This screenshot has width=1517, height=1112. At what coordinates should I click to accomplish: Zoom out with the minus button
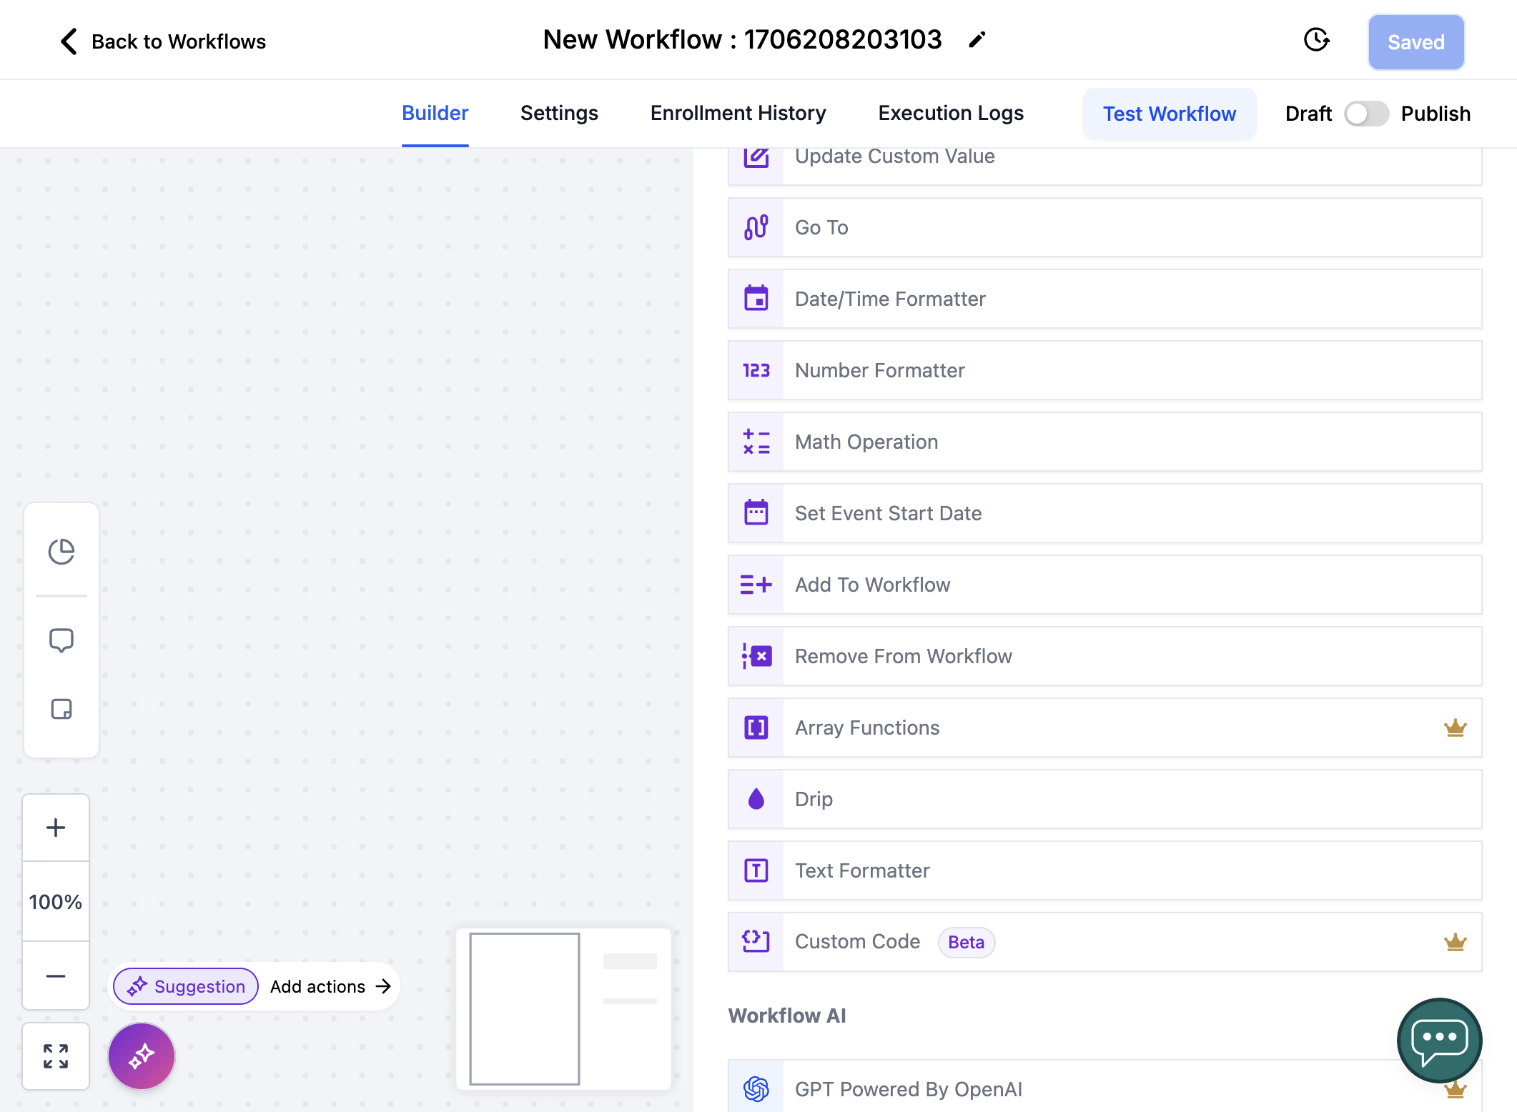[56, 976]
